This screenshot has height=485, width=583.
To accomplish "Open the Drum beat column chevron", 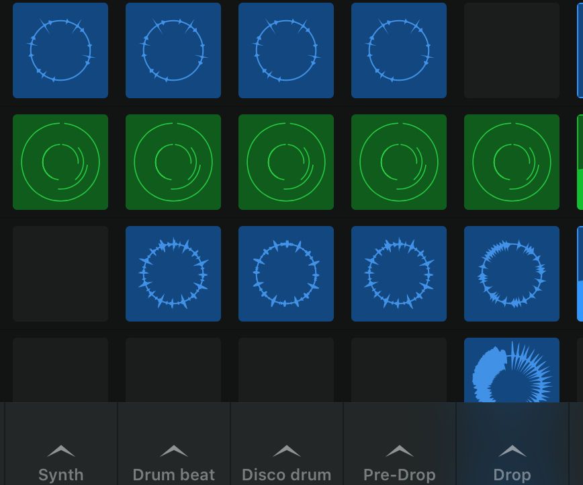I will coord(173,449).
